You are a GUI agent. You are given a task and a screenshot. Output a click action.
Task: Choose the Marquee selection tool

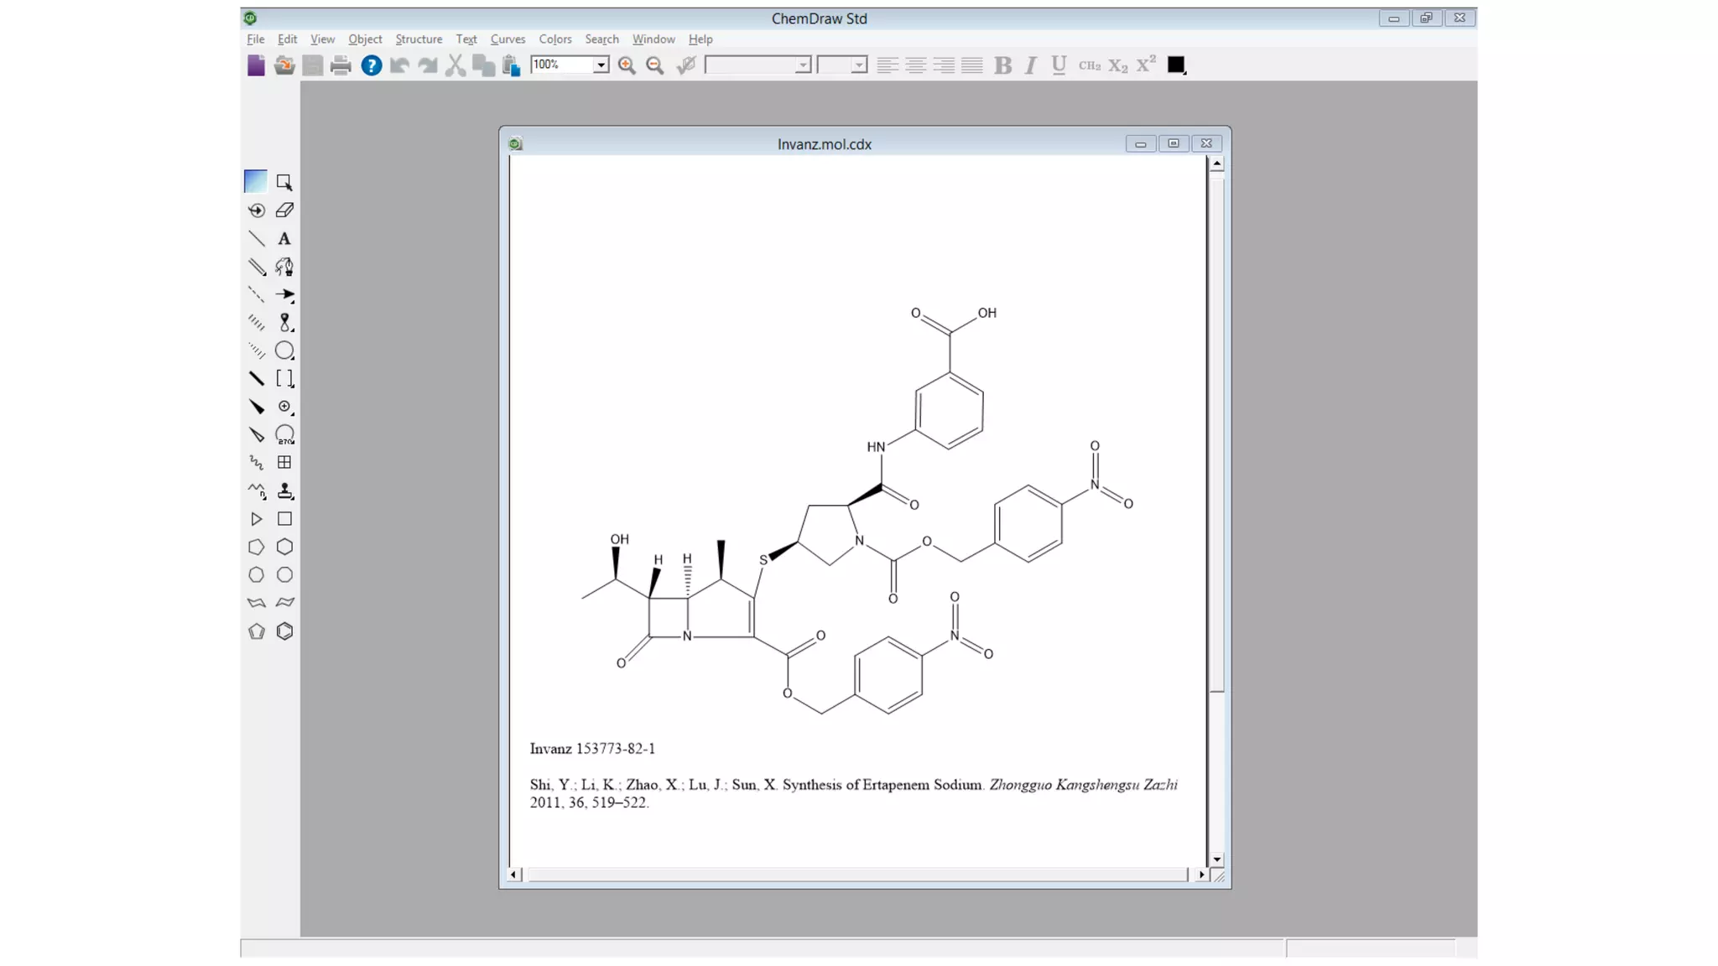click(284, 182)
